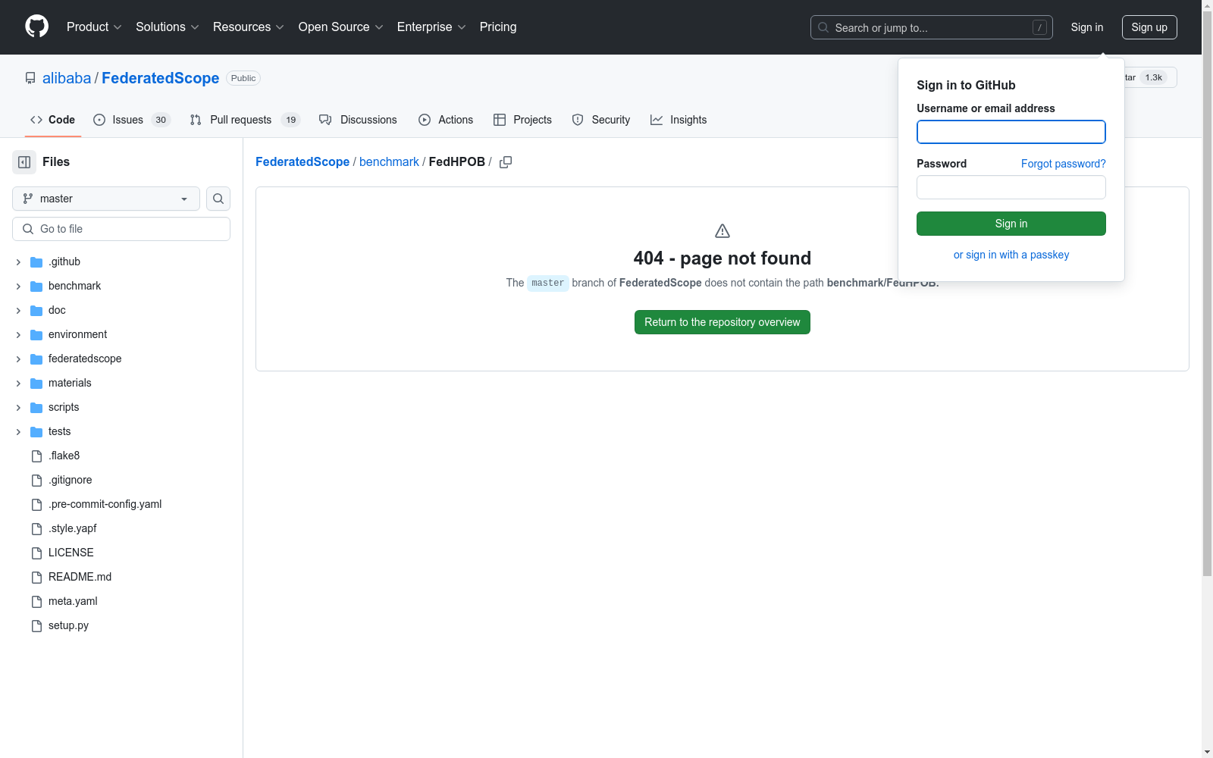The height and width of the screenshot is (758, 1213).
Task: Open the Pricing page
Action: coord(498,27)
